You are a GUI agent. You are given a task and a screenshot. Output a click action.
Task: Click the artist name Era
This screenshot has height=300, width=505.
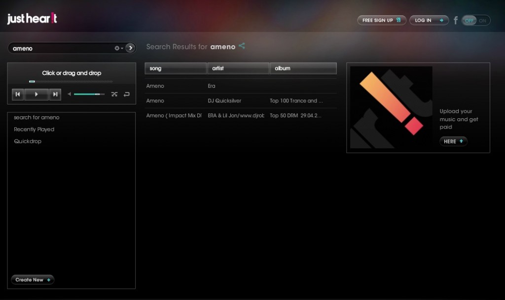[x=211, y=86]
